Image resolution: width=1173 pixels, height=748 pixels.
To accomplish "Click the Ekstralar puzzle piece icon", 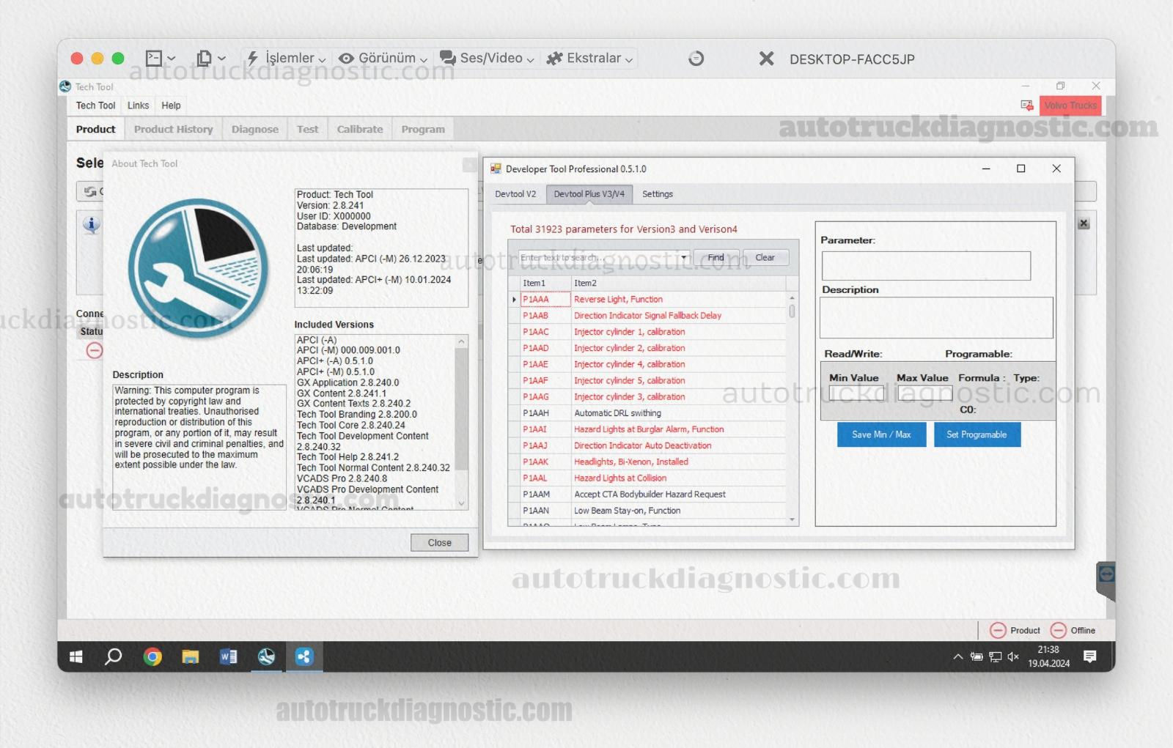I will pyautogui.click(x=555, y=57).
